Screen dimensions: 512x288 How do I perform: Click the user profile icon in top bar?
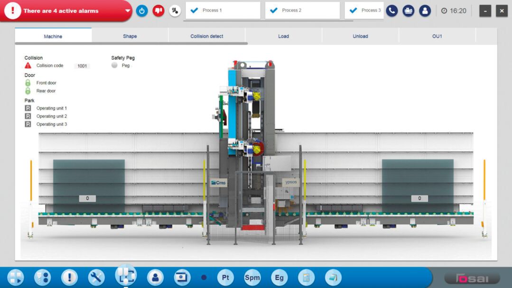click(x=425, y=10)
